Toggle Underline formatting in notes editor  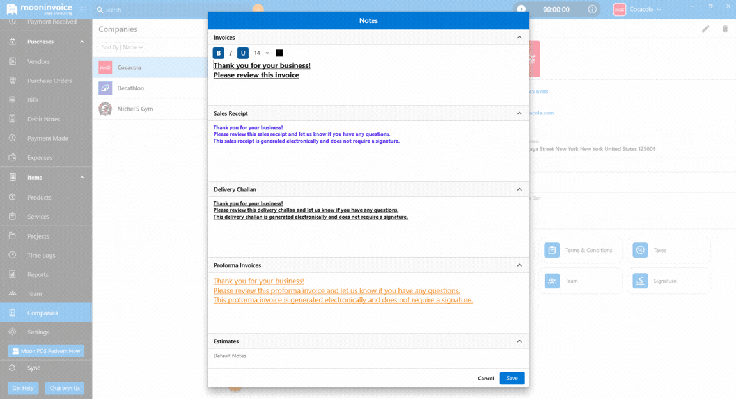click(x=243, y=53)
